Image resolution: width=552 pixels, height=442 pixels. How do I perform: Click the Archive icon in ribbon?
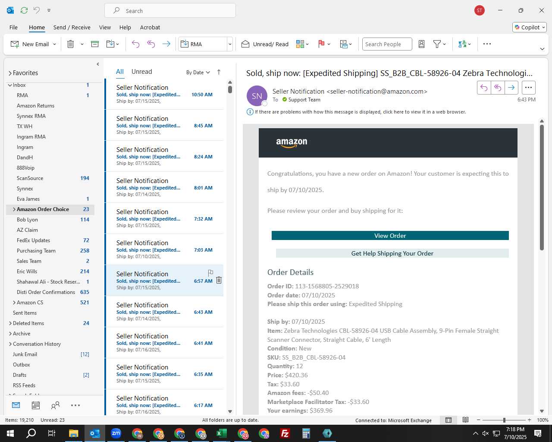pos(95,44)
